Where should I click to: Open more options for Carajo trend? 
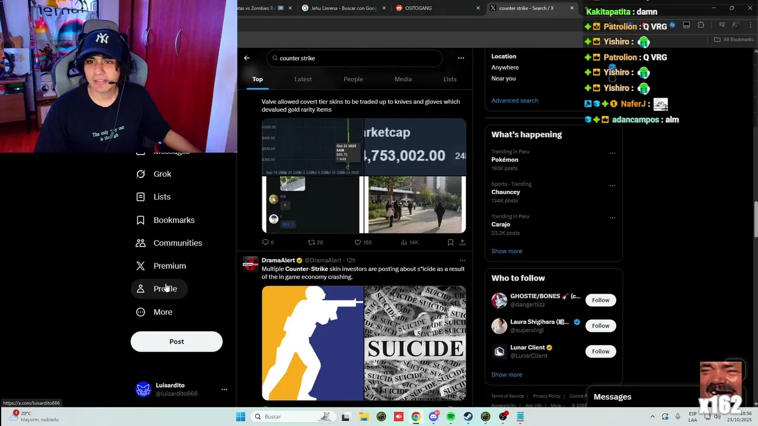612,218
